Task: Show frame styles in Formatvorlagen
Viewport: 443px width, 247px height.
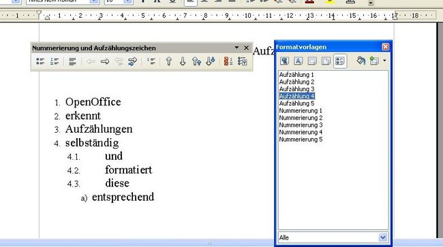Action: 312,61
